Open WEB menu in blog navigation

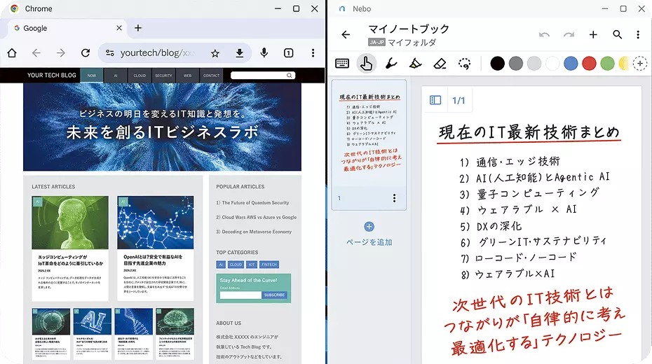point(187,76)
